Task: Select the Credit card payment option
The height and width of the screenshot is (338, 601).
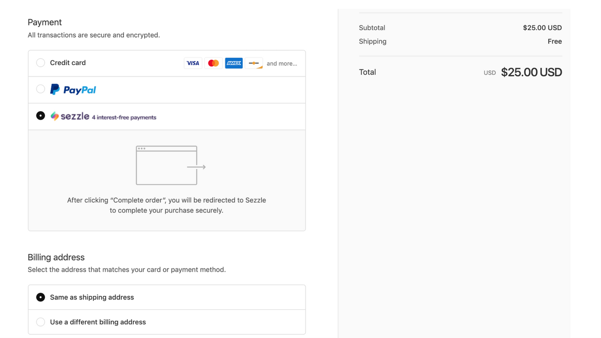Action: (x=40, y=62)
